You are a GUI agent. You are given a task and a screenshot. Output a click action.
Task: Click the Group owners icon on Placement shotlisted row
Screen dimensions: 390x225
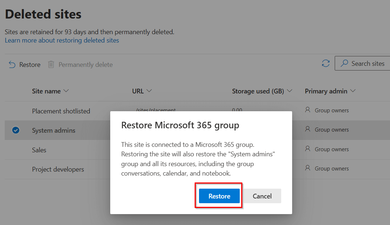click(307, 110)
